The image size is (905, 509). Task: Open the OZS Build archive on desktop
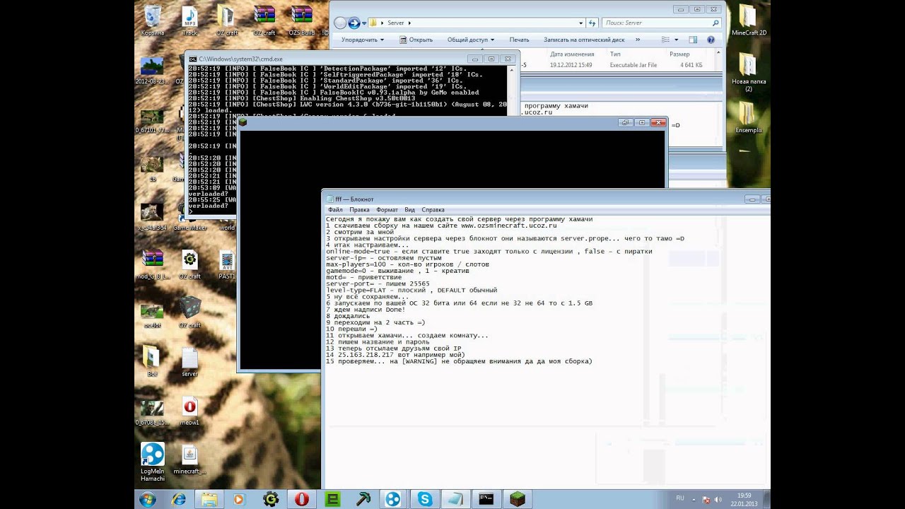(302, 20)
